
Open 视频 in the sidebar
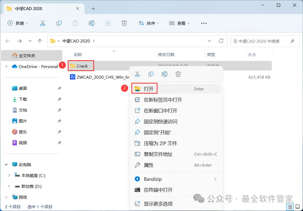point(23,143)
